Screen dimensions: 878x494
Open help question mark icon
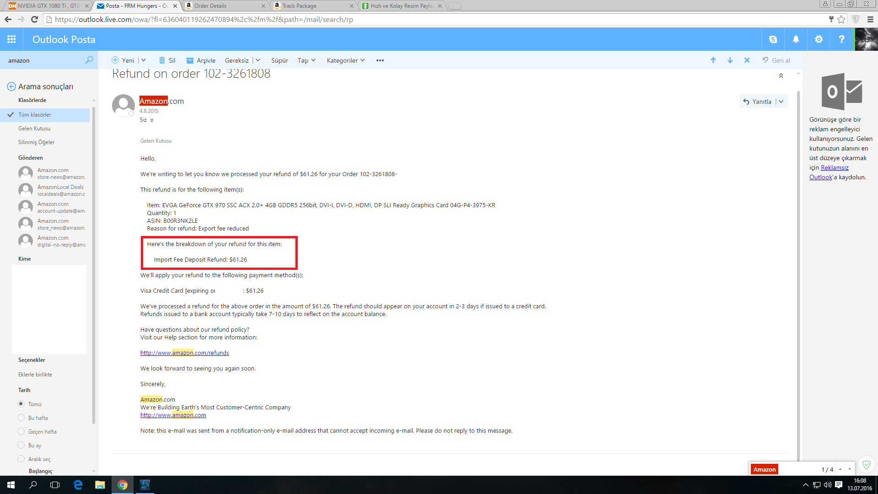(x=841, y=39)
